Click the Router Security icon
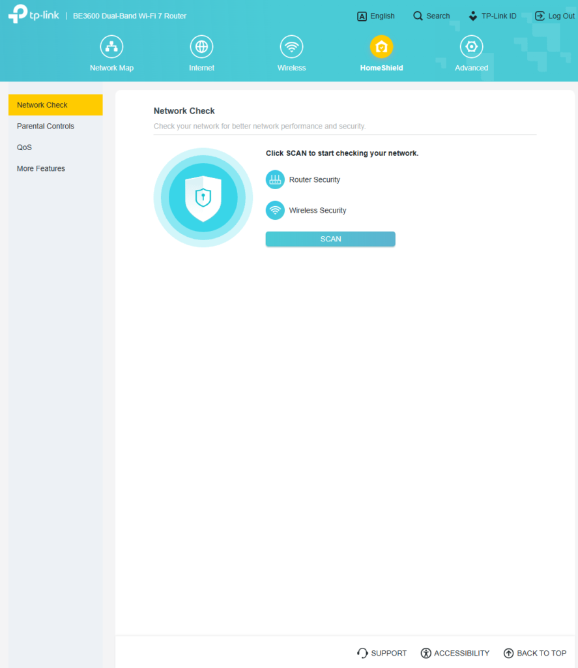This screenshot has height=668, width=578. click(274, 179)
